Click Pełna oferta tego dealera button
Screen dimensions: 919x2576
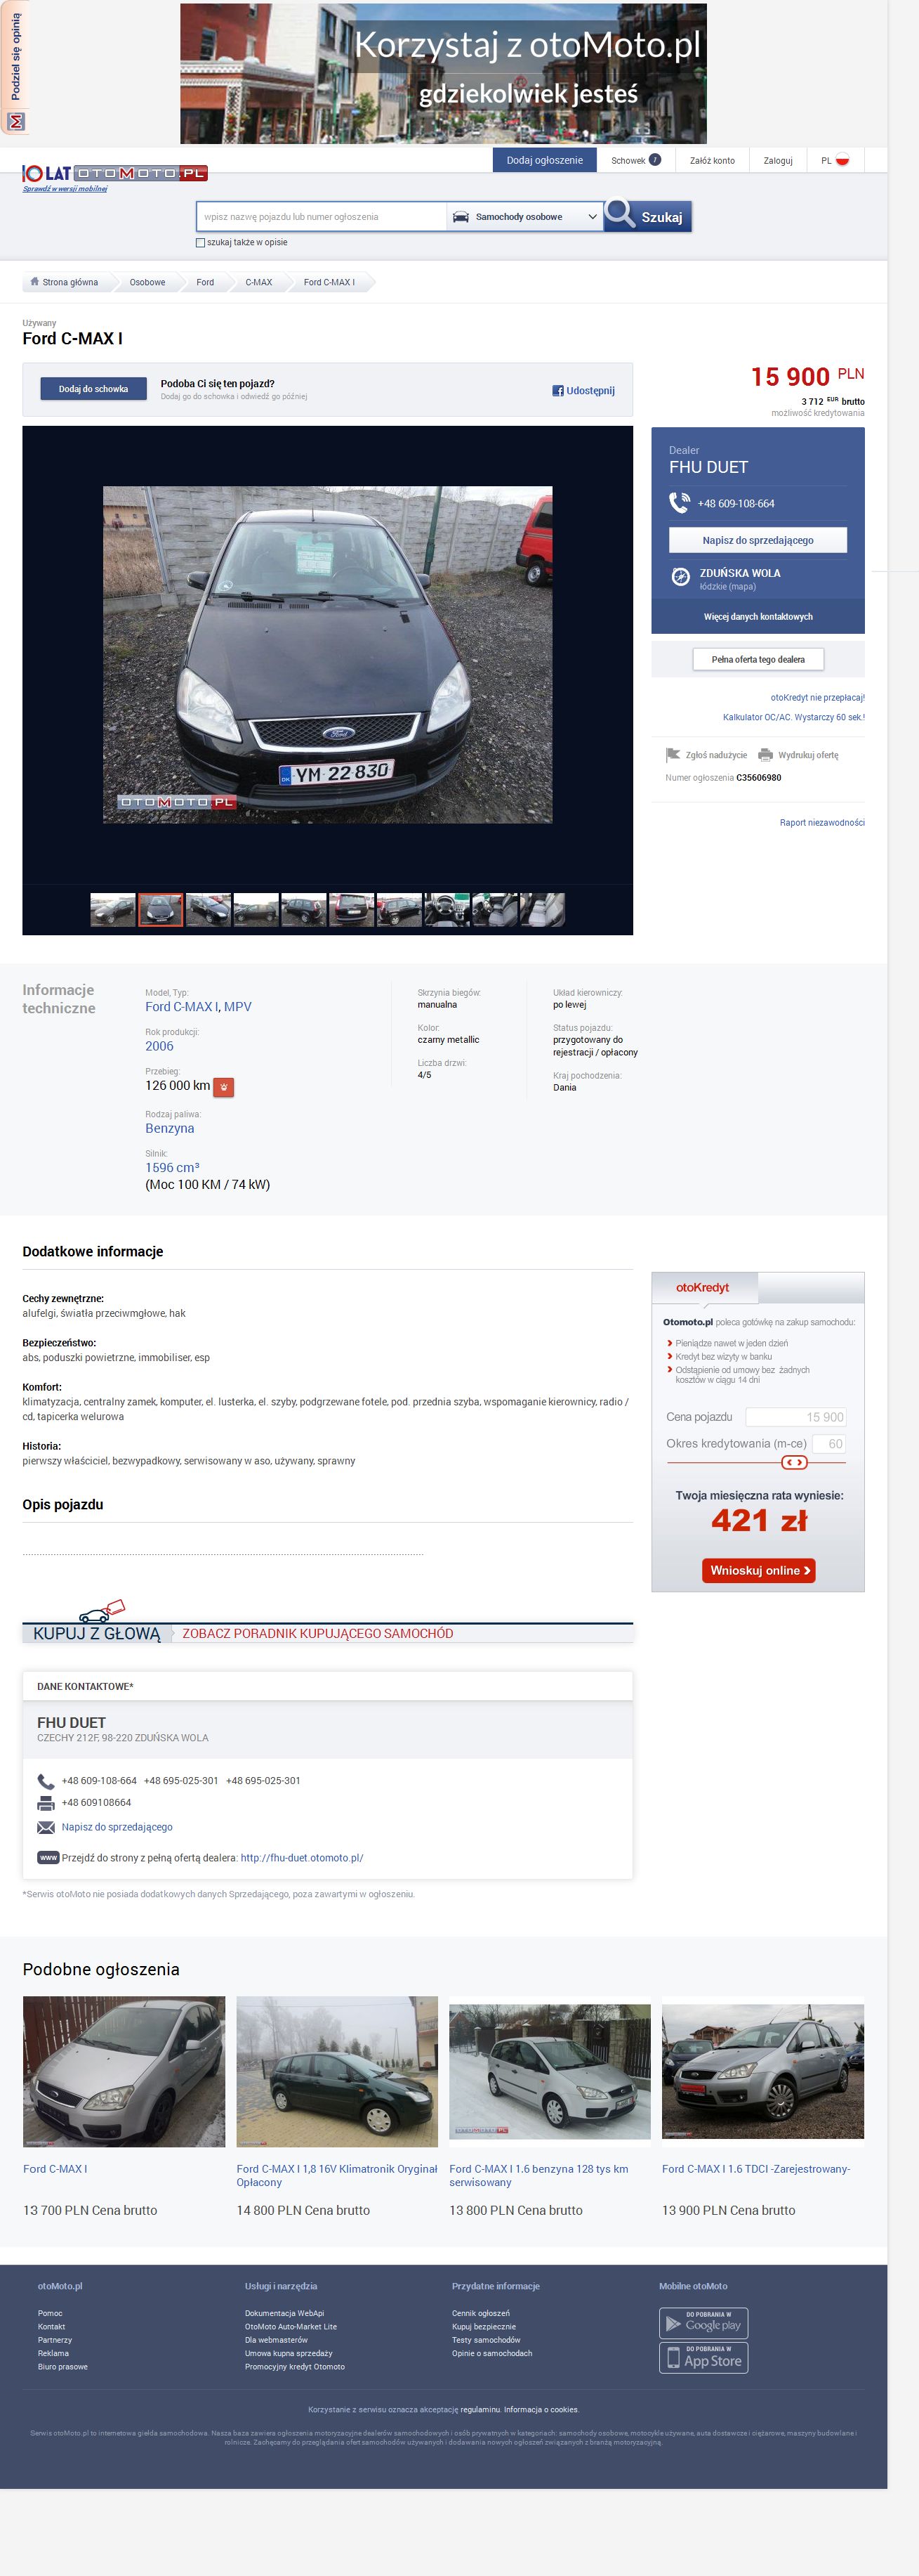758,659
